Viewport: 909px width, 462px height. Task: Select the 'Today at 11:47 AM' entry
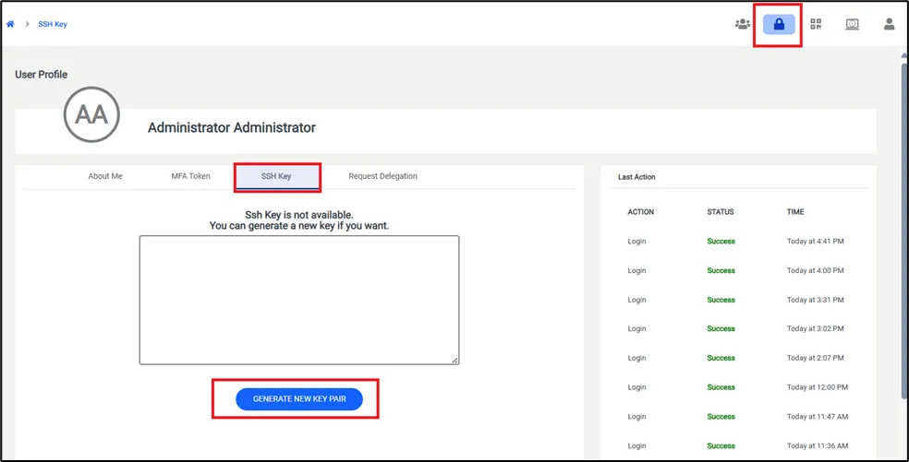(818, 416)
